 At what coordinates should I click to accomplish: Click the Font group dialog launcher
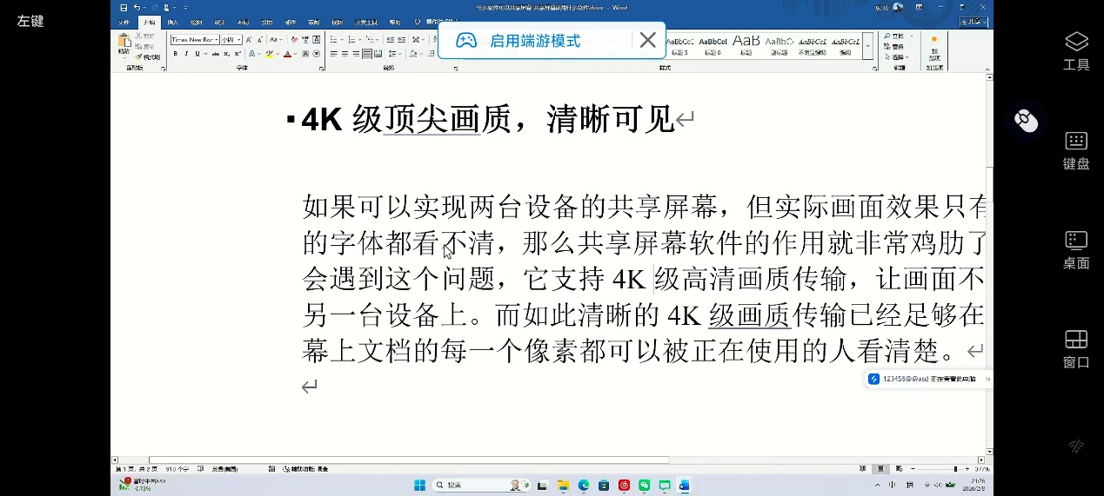click(322, 68)
